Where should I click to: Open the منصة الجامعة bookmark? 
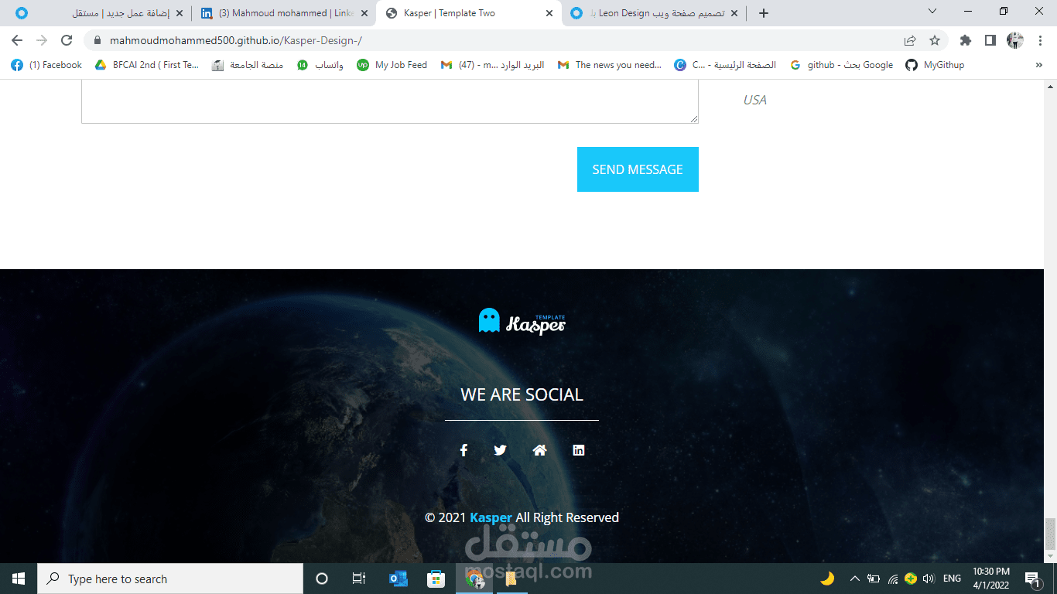(x=248, y=65)
